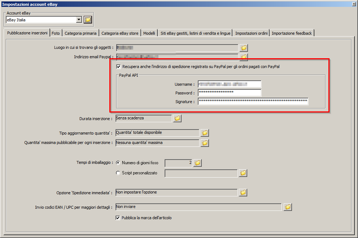
Task: Click the Luogo in cui si trovano gli oggetti field
Action: click(177, 48)
